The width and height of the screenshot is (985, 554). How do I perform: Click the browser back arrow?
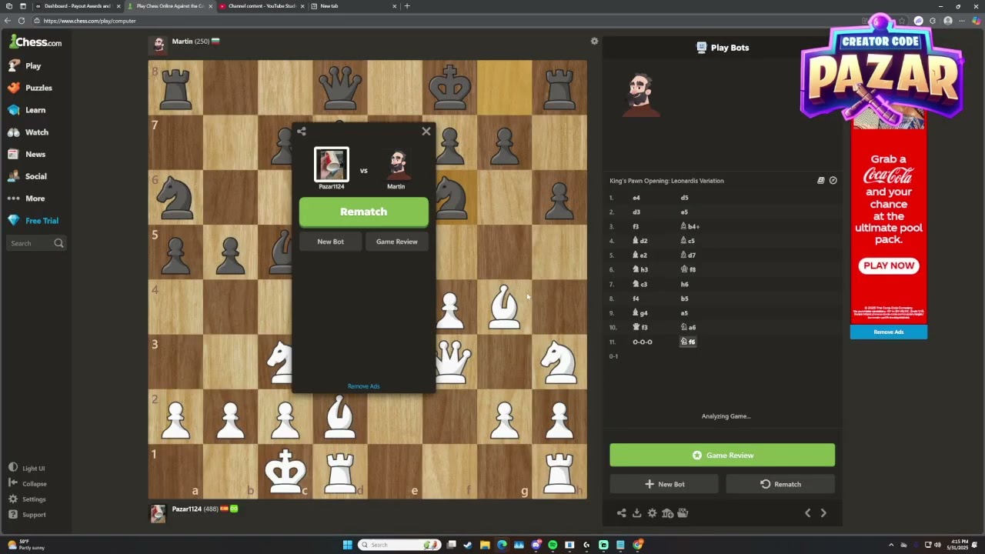pos(8,21)
